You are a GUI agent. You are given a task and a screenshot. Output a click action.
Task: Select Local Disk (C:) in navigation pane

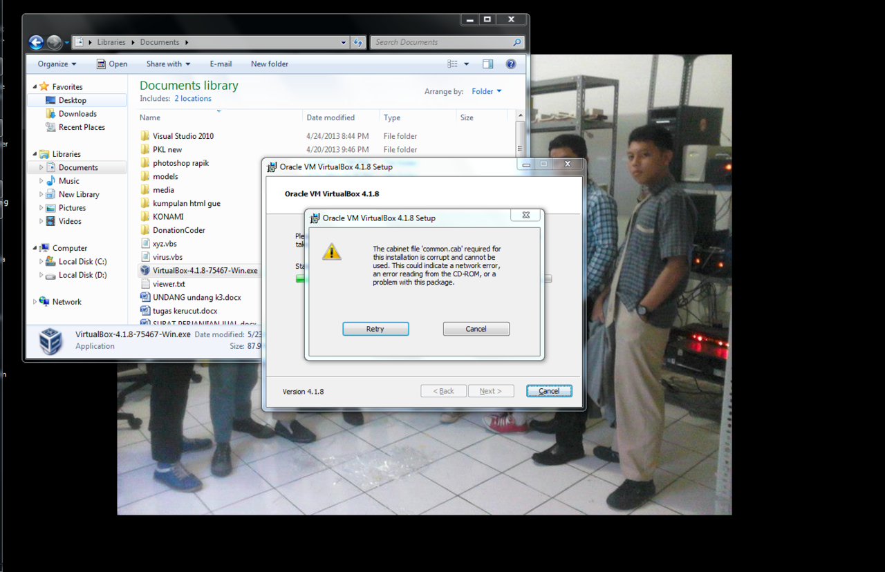(82, 262)
